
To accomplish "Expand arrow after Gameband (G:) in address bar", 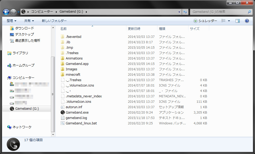I will click(86, 12).
